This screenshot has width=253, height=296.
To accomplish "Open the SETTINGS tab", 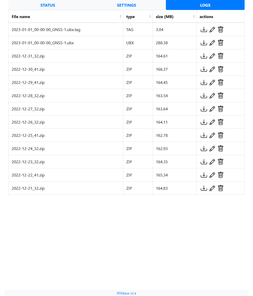I will tap(126, 5).
